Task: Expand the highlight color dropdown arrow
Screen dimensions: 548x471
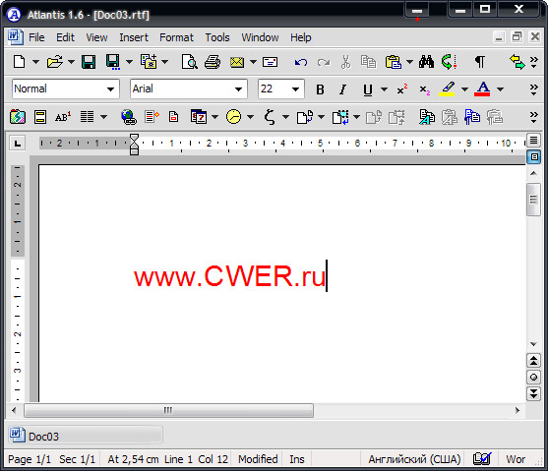Action: point(464,89)
